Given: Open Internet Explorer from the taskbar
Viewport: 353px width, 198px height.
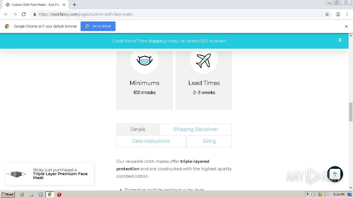Looking at the screenshot, I should tap(22, 194).
